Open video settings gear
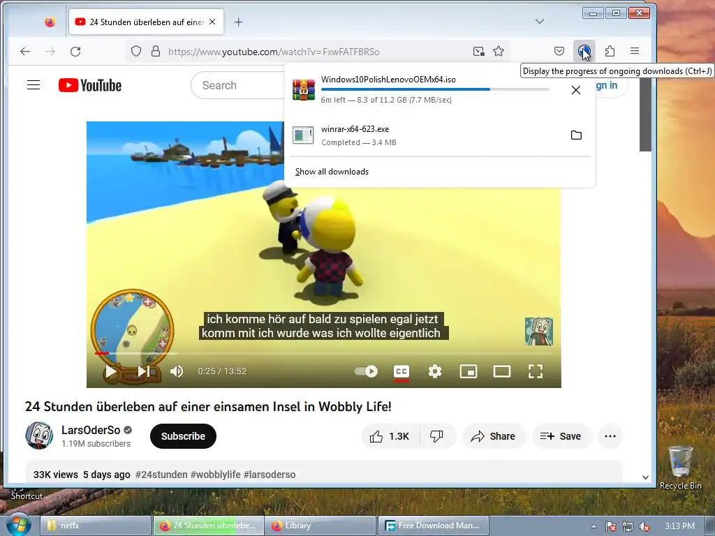The width and height of the screenshot is (715, 536). 434,371
